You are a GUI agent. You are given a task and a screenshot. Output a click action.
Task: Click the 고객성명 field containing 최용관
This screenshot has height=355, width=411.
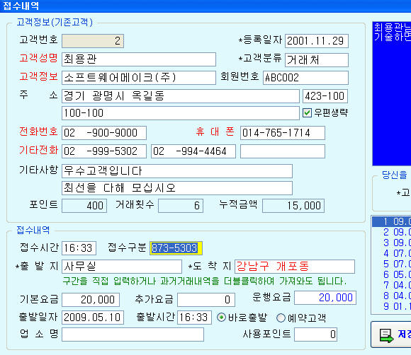click(x=139, y=59)
